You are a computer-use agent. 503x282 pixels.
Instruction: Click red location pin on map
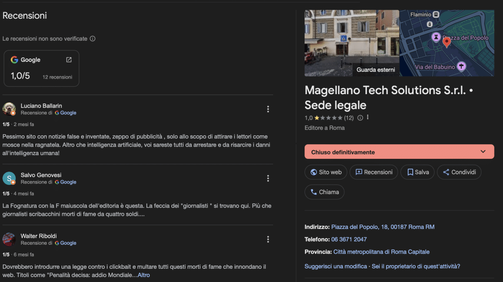click(x=446, y=42)
